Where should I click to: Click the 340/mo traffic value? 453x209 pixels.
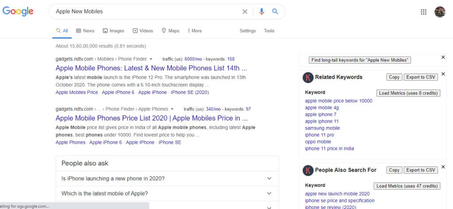213,109
